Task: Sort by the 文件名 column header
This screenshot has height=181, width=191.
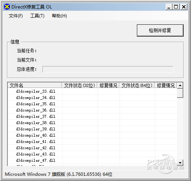Action: pyautogui.click(x=35, y=85)
